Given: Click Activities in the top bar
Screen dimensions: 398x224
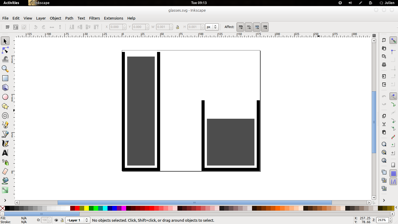Looking at the screenshot, I should point(11,3).
